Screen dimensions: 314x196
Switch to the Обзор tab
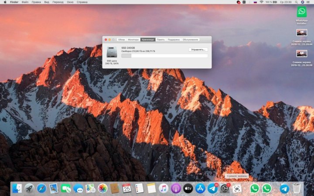(121, 40)
